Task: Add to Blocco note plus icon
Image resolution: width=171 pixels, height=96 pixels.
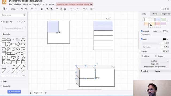Action: [x=19, y=22]
